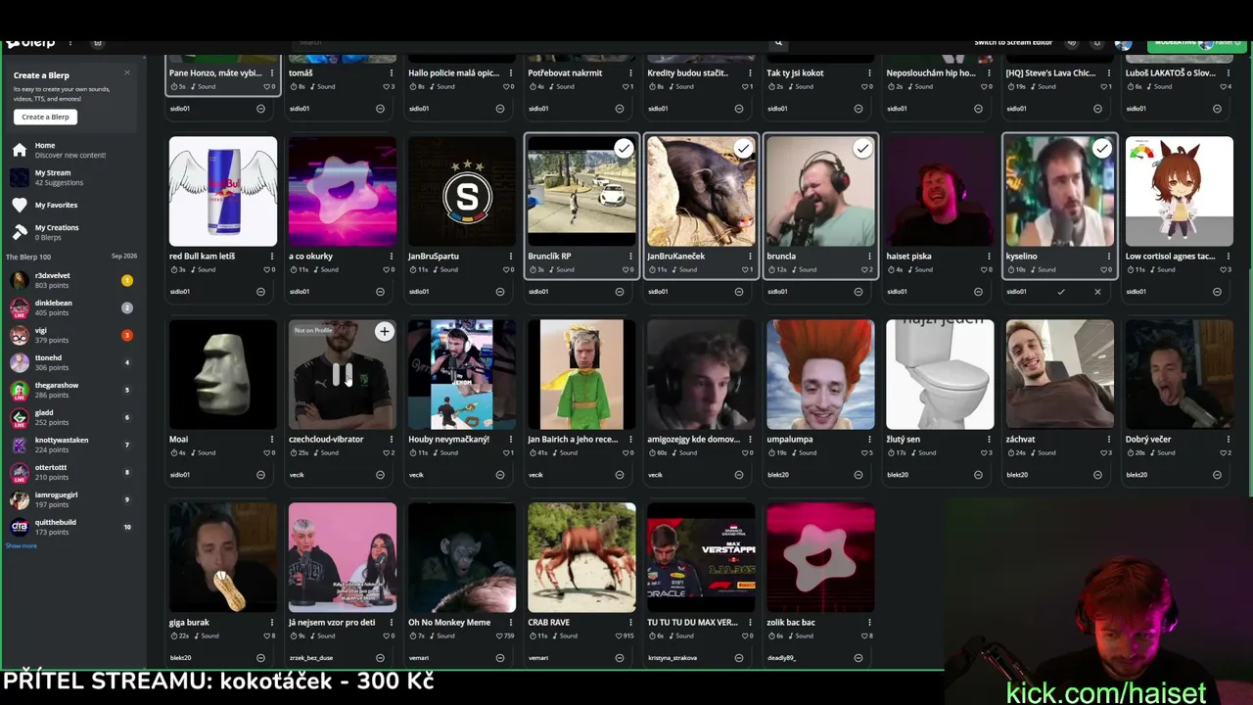The image size is (1253, 705).
Task: Open dinklebean leaderboard entry
Action: 70,307
